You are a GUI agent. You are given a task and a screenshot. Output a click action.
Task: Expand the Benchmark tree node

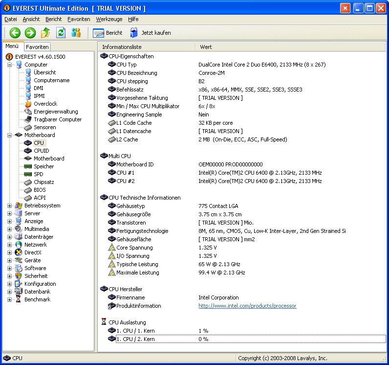tap(9, 300)
